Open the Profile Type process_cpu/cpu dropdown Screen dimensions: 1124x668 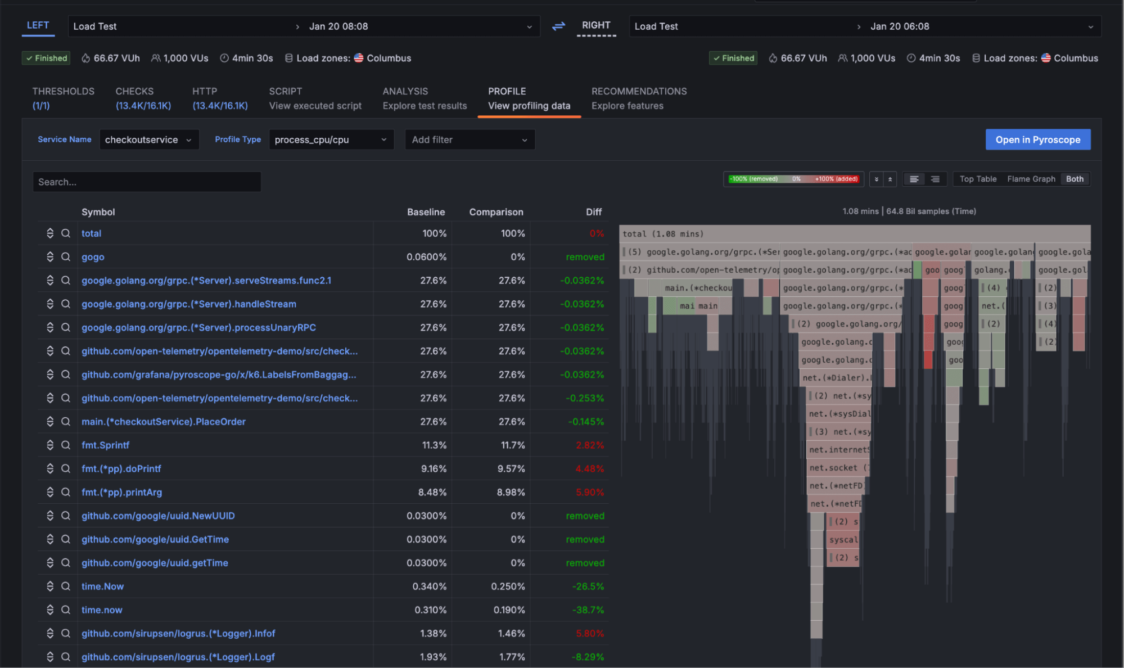point(331,139)
